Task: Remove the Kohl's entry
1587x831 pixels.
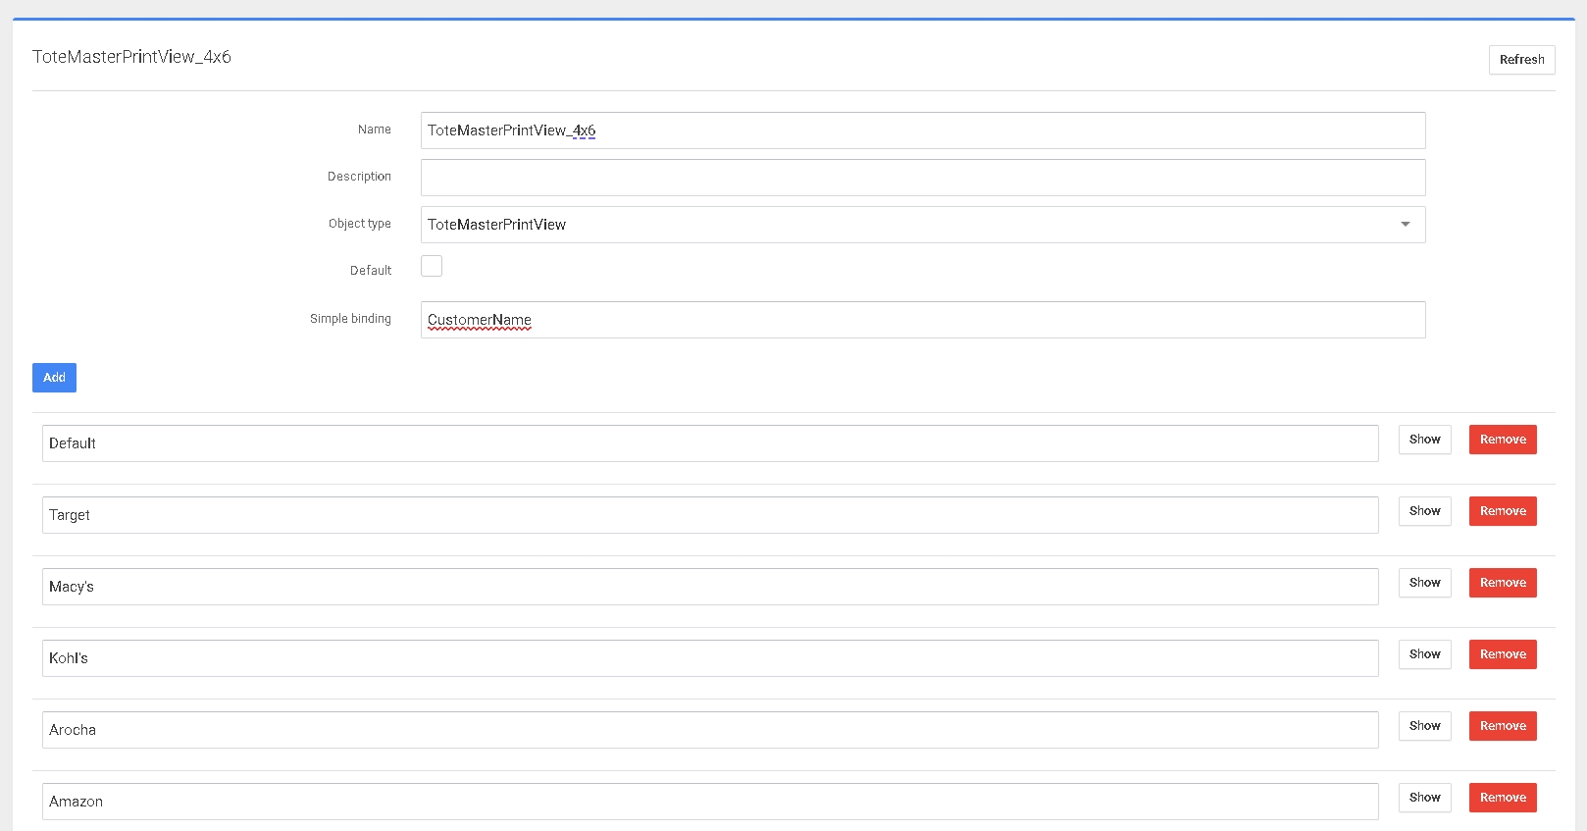Action: 1502,654
